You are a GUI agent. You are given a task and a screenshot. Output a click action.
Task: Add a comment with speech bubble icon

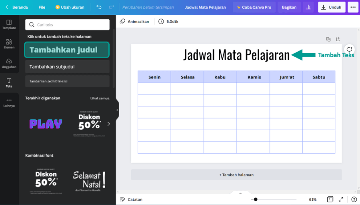(x=350, y=49)
